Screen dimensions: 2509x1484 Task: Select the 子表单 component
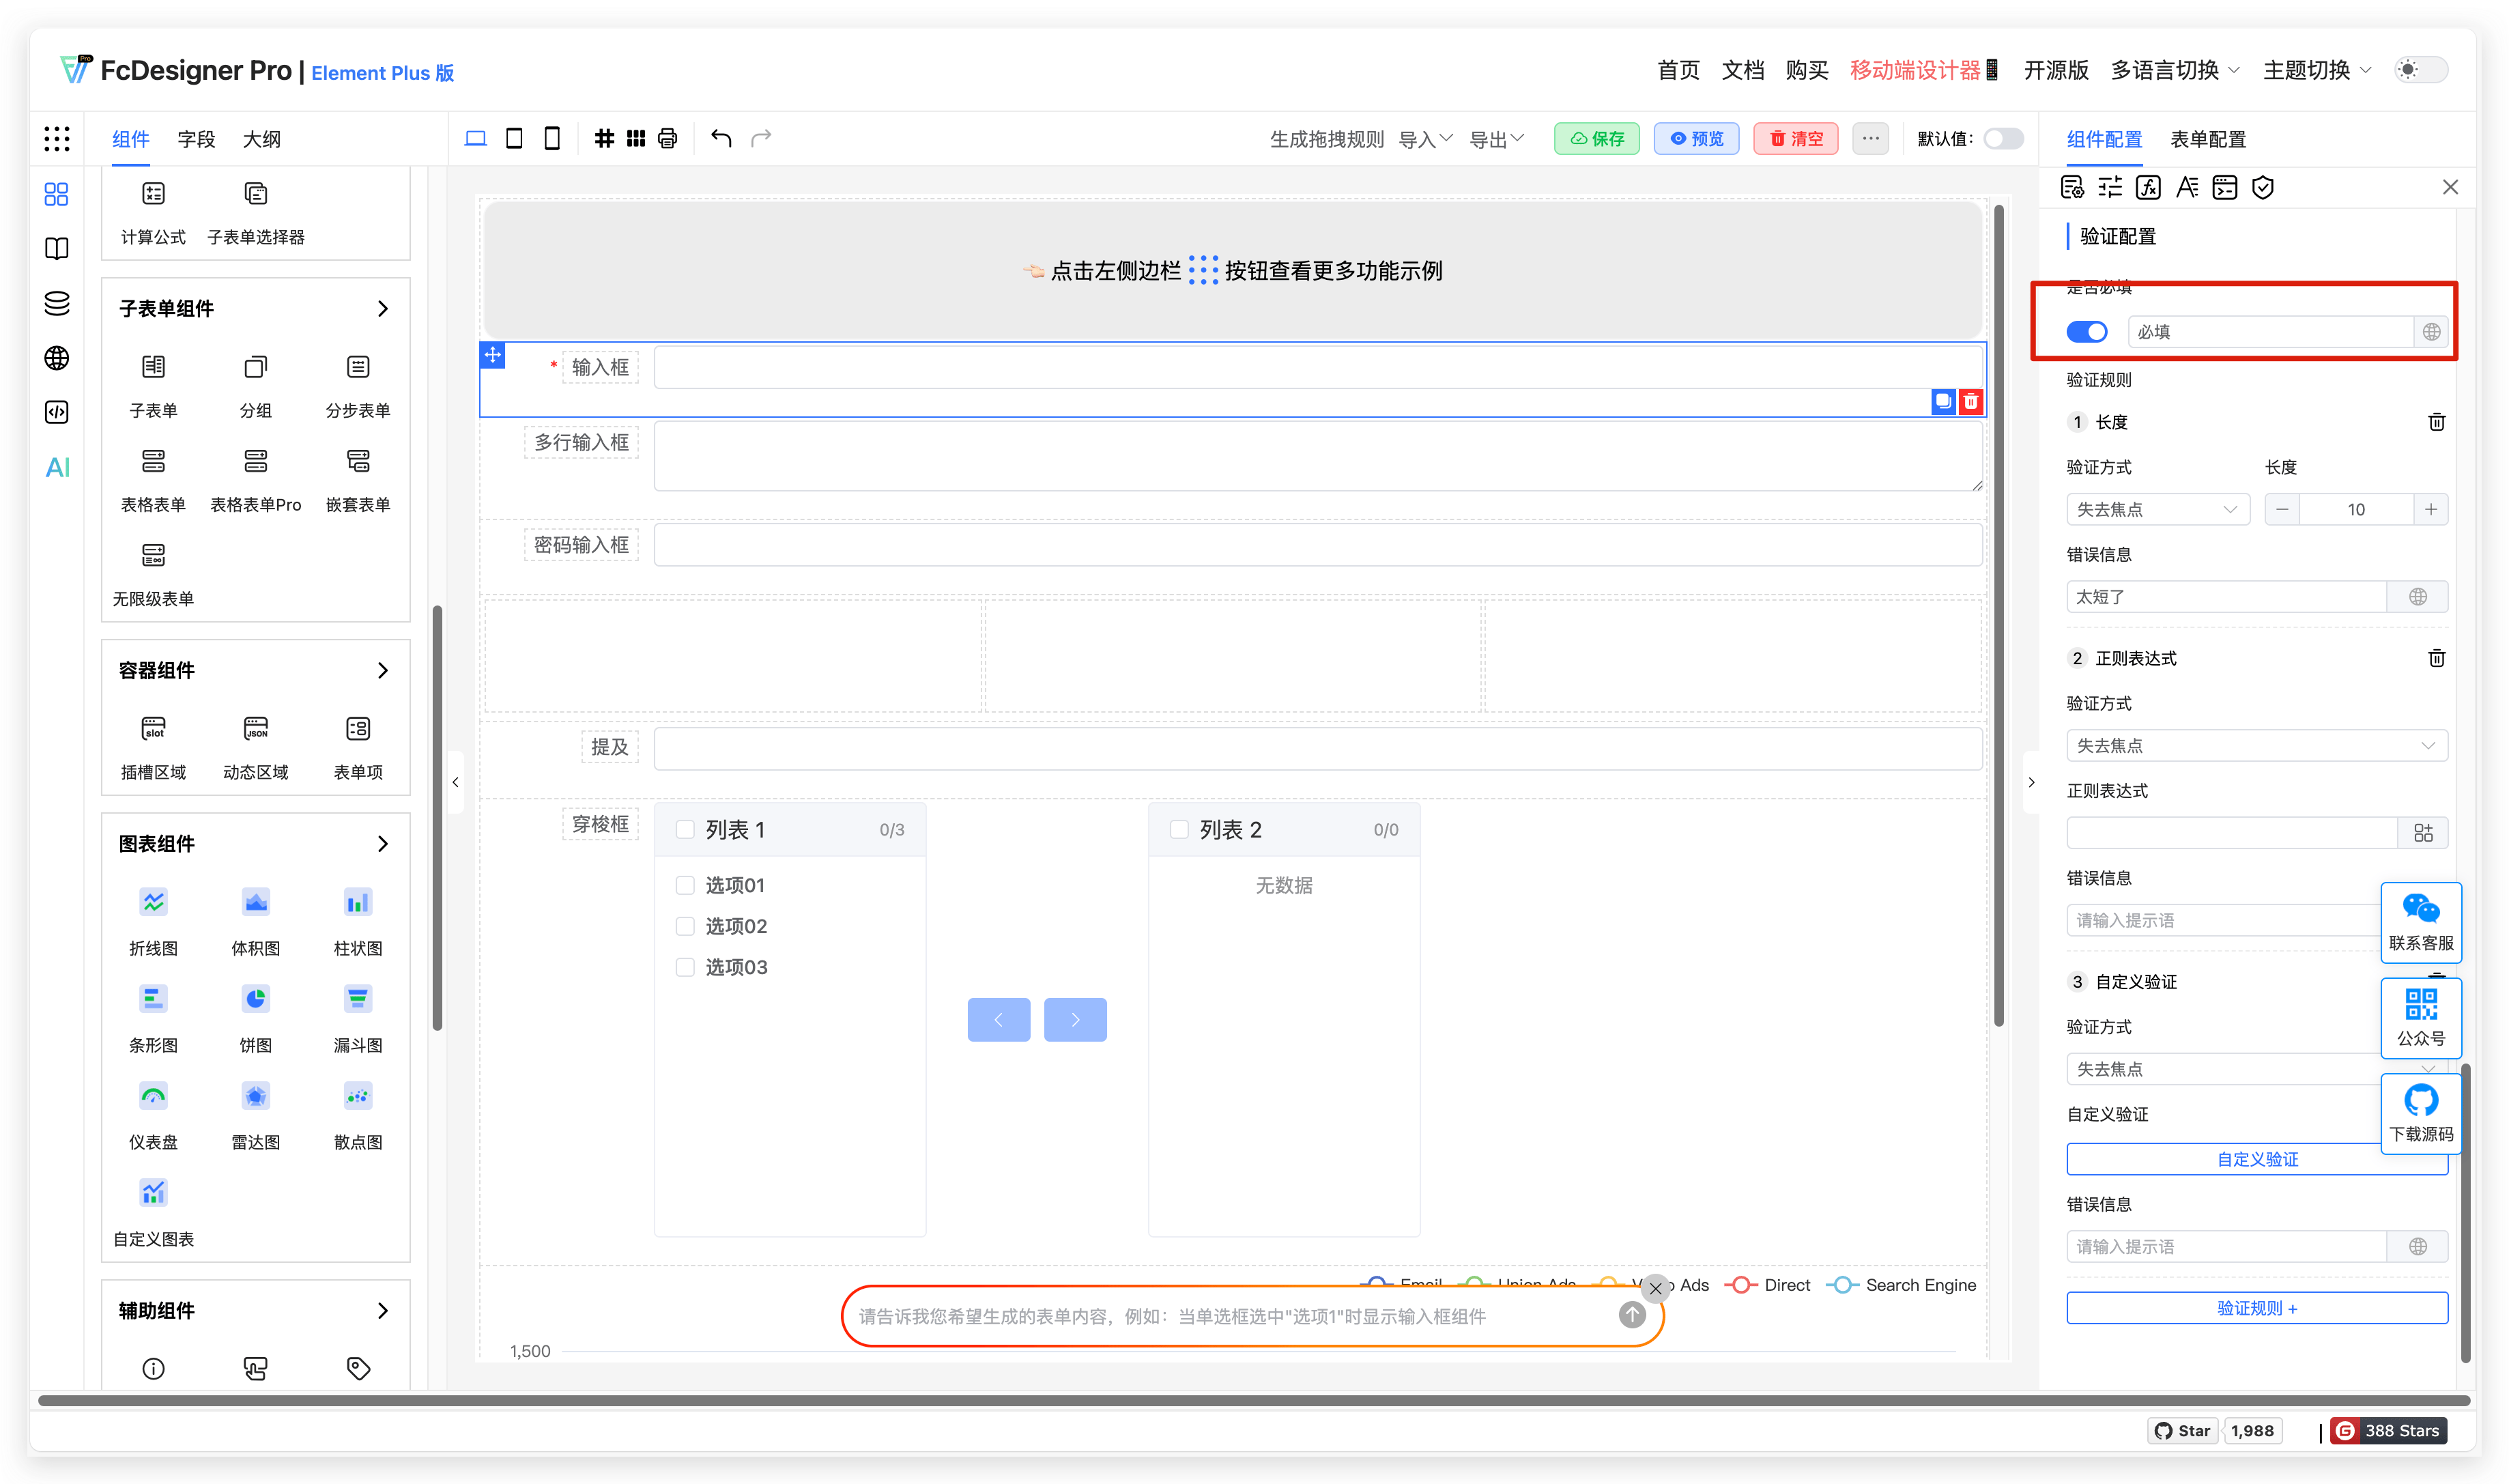[x=153, y=384]
